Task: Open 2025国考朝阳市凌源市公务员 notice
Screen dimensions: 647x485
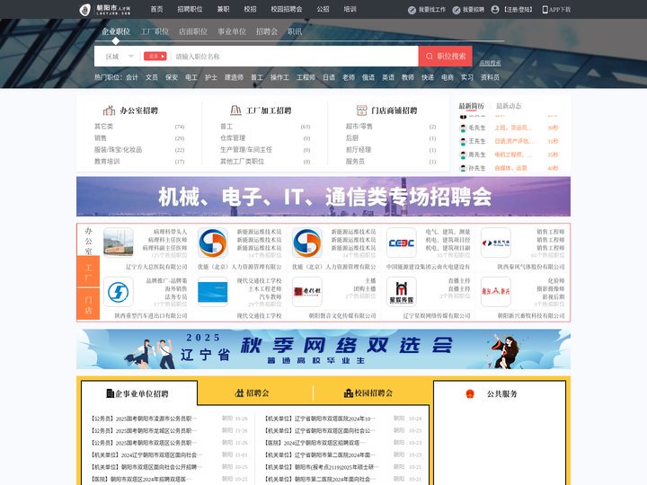Action: point(144,419)
